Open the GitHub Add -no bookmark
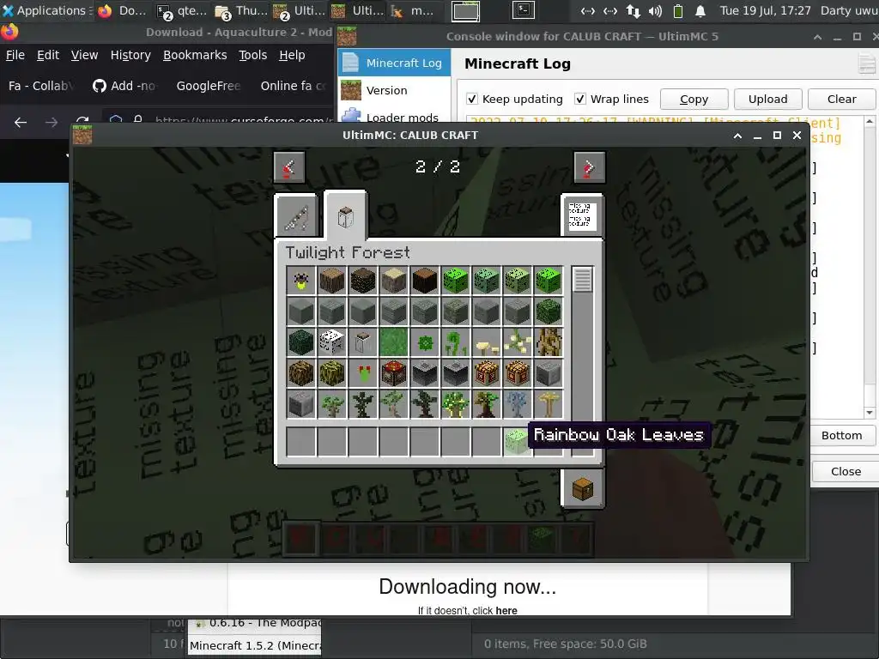Screen dimensions: 879x659 (124, 86)
